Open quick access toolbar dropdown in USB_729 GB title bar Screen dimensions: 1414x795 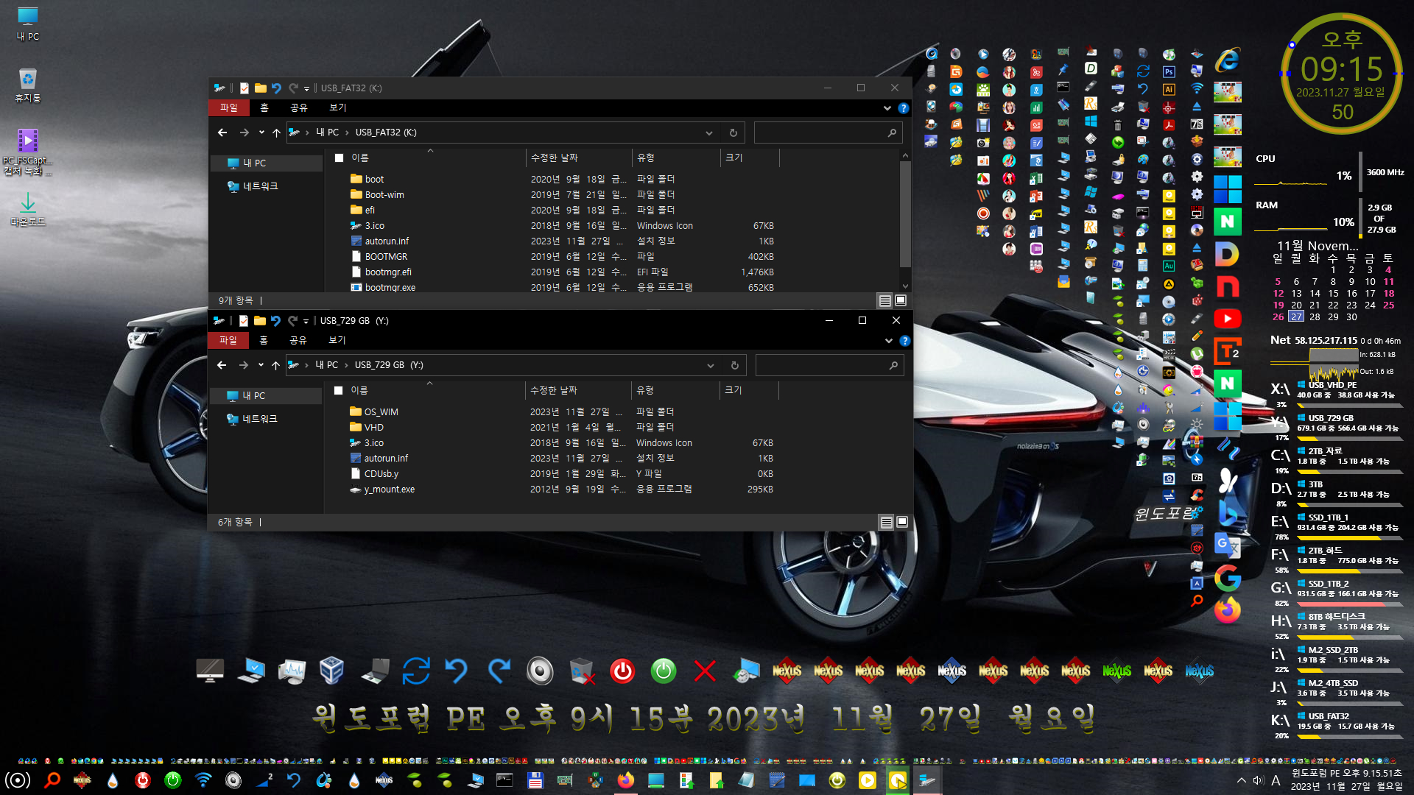point(306,322)
